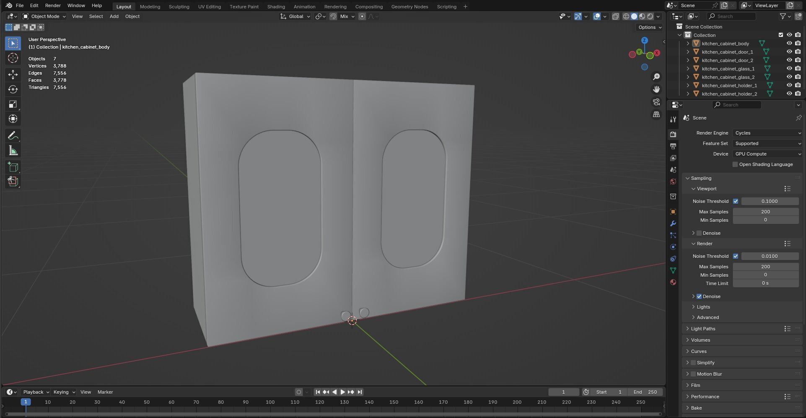Select the Transform tool
This screenshot has height=418, width=806.
13,119
